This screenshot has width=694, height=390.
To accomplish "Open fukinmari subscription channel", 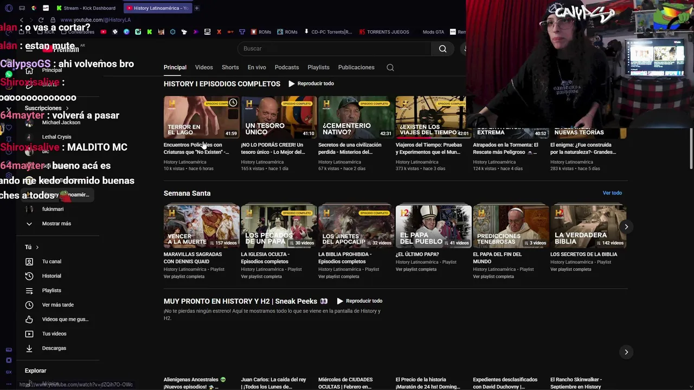I will coord(53,209).
